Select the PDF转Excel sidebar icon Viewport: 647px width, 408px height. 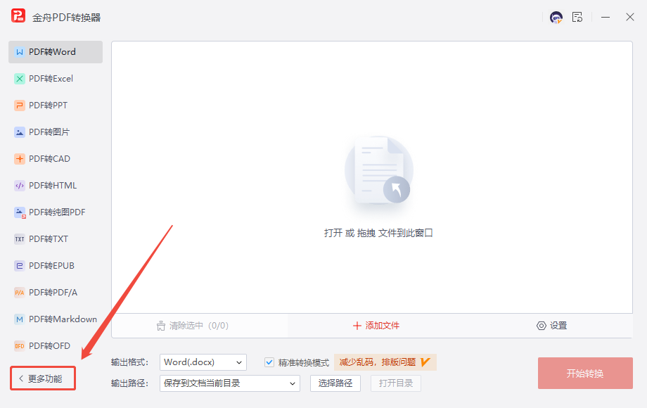coord(20,79)
